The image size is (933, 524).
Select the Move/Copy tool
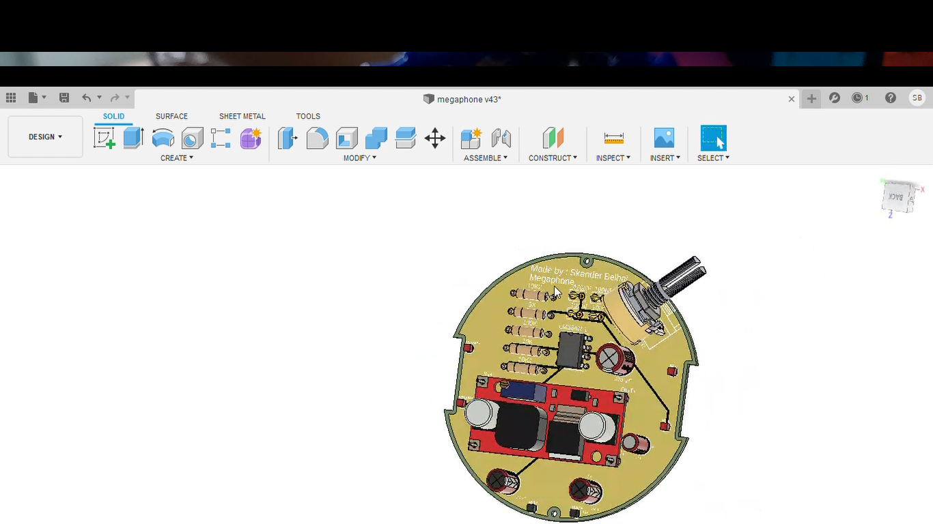tap(435, 139)
